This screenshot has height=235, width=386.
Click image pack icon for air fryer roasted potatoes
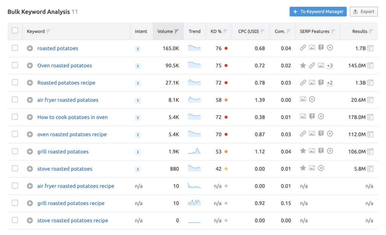coord(303,99)
